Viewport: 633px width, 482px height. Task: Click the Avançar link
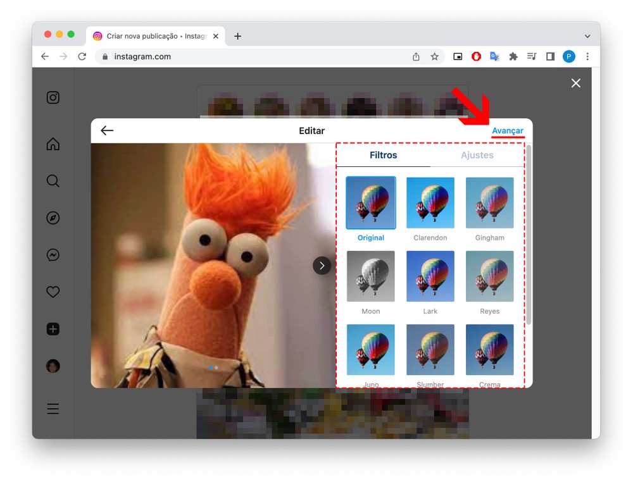tap(508, 131)
